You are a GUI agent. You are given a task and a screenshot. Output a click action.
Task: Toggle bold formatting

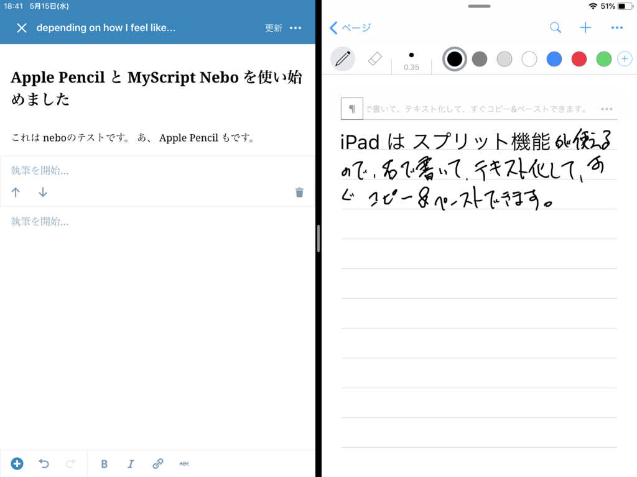tap(104, 463)
